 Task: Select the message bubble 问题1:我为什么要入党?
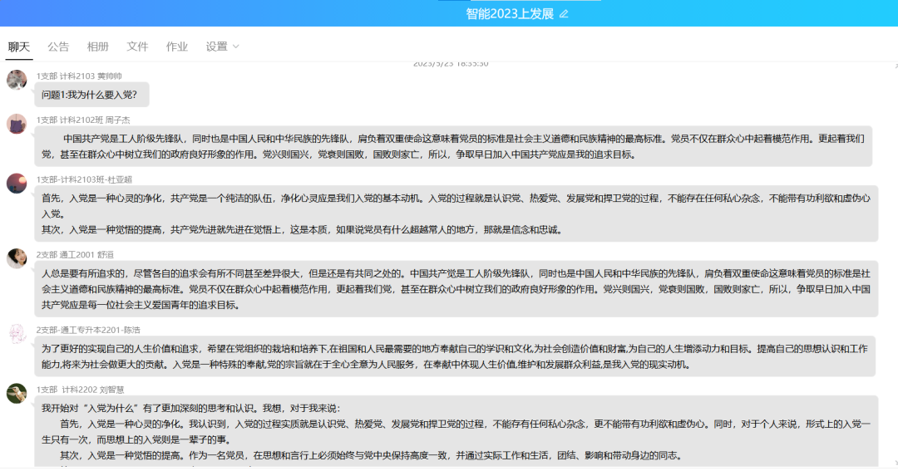pos(91,95)
